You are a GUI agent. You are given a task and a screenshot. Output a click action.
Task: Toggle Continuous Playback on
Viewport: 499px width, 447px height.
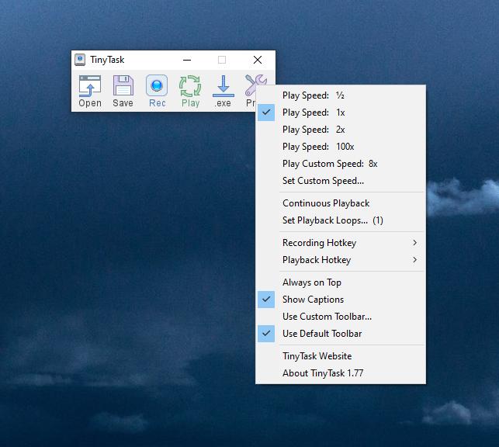point(326,203)
